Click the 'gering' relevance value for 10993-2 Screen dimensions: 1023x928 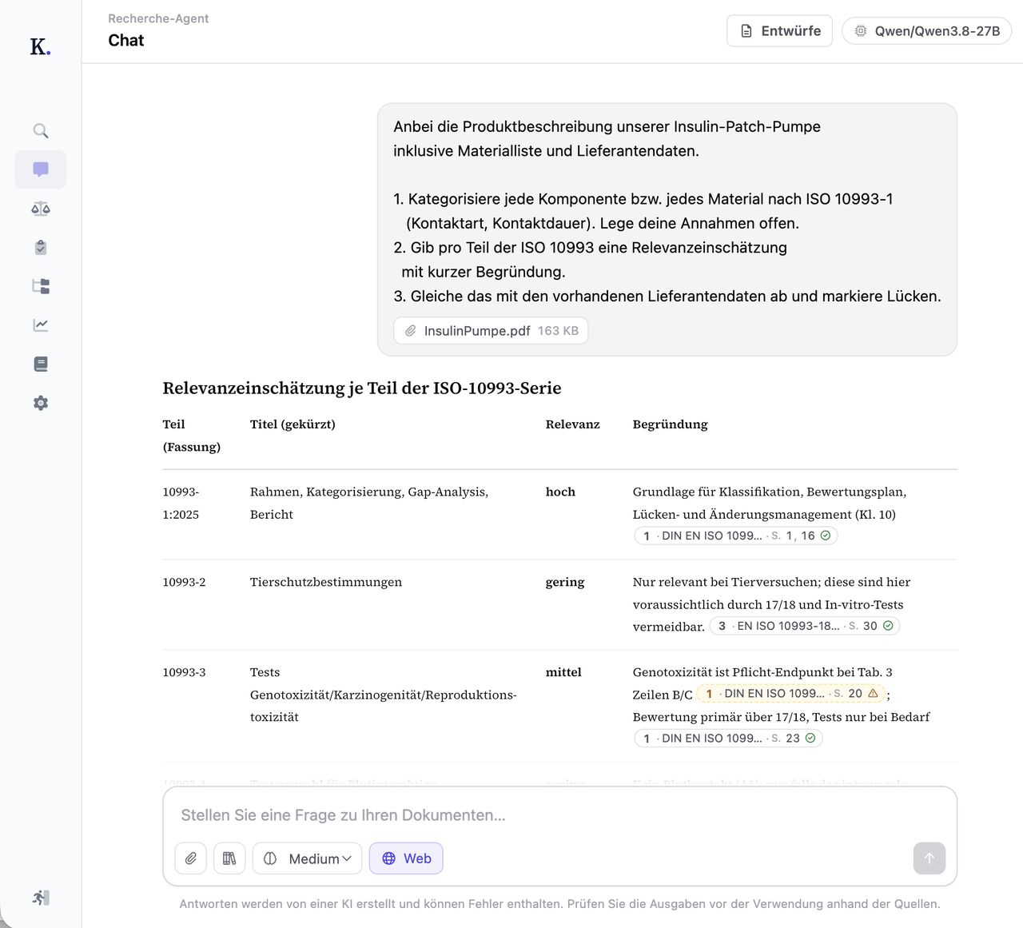pyautogui.click(x=565, y=582)
